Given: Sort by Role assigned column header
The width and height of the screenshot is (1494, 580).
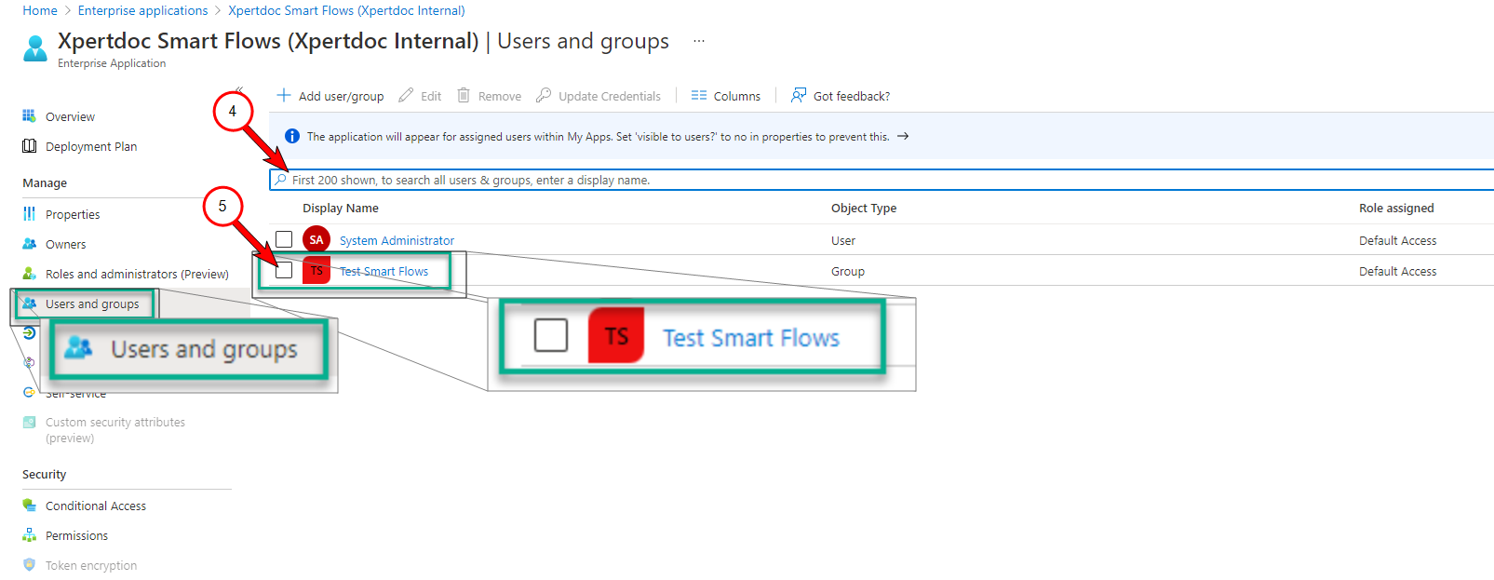Looking at the screenshot, I should point(1396,208).
